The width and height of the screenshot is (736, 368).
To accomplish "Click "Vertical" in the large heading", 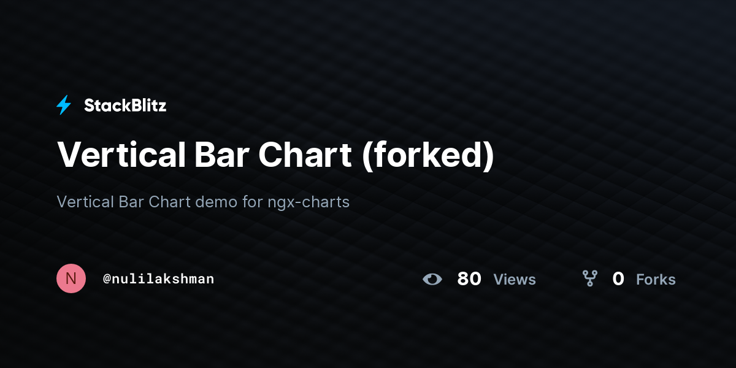I will click(x=121, y=155).
